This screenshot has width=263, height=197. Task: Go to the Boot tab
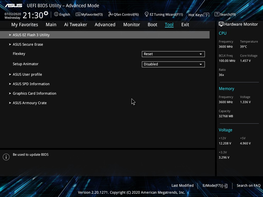(x=152, y=25)
